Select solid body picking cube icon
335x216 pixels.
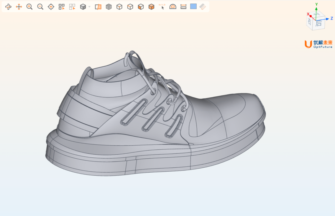[x=151, y=7]
